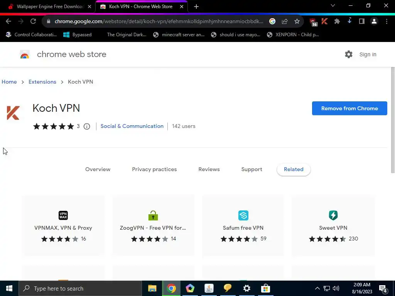Screen dimensions: 395x296
Task: Open the network icon in system tray
Action: pos(327,288)
